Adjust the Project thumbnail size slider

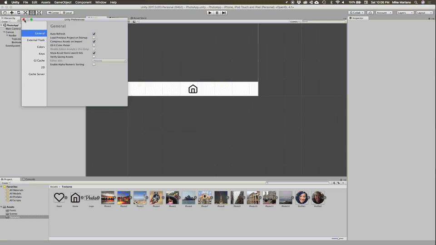coord(337,239)
